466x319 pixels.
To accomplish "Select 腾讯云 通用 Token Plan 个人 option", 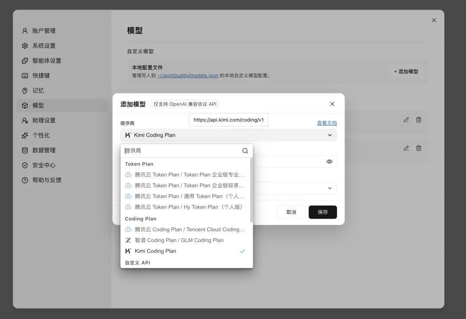I will coord(185,196).
